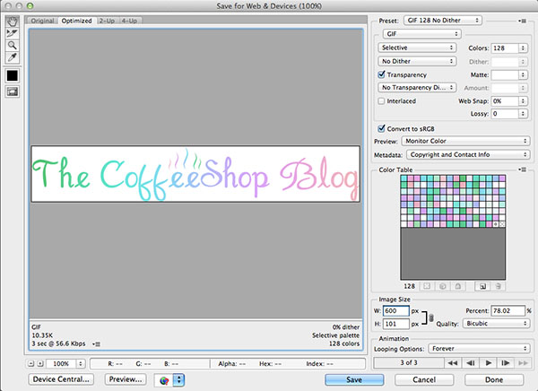The height and width of the screenshot is (391, 538).
Task: Click the zoom out minus button
Action: [x=30, y=363]
